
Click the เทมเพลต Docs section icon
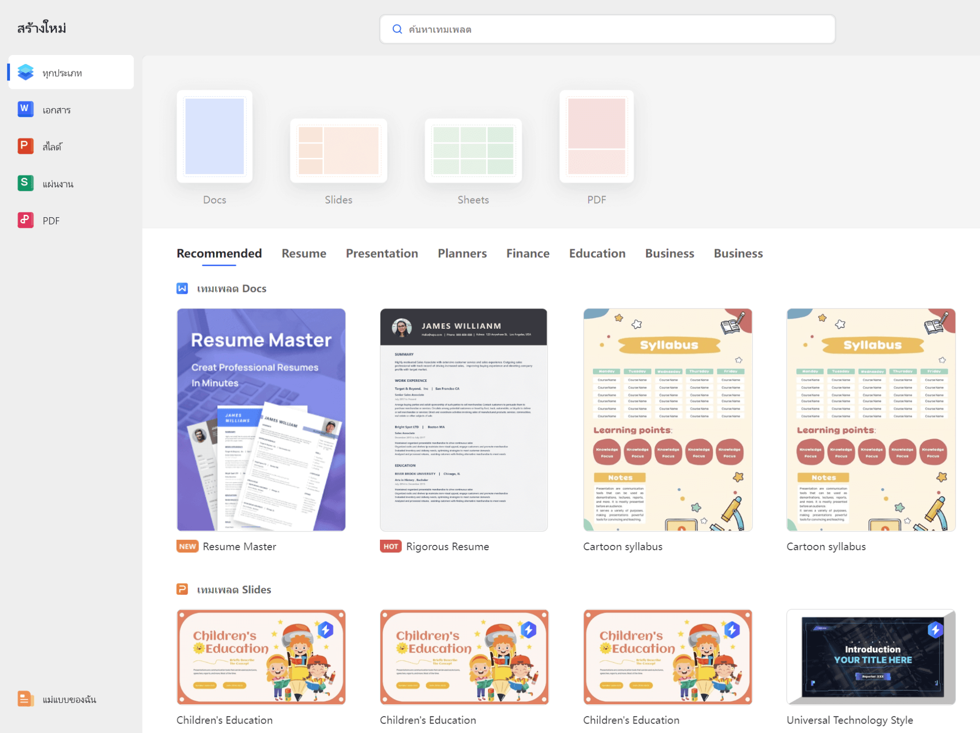(x=182, y=289)
